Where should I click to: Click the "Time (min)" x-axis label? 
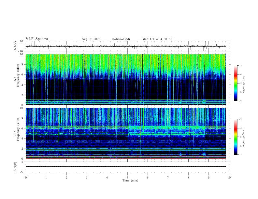[x=130, y=180]
